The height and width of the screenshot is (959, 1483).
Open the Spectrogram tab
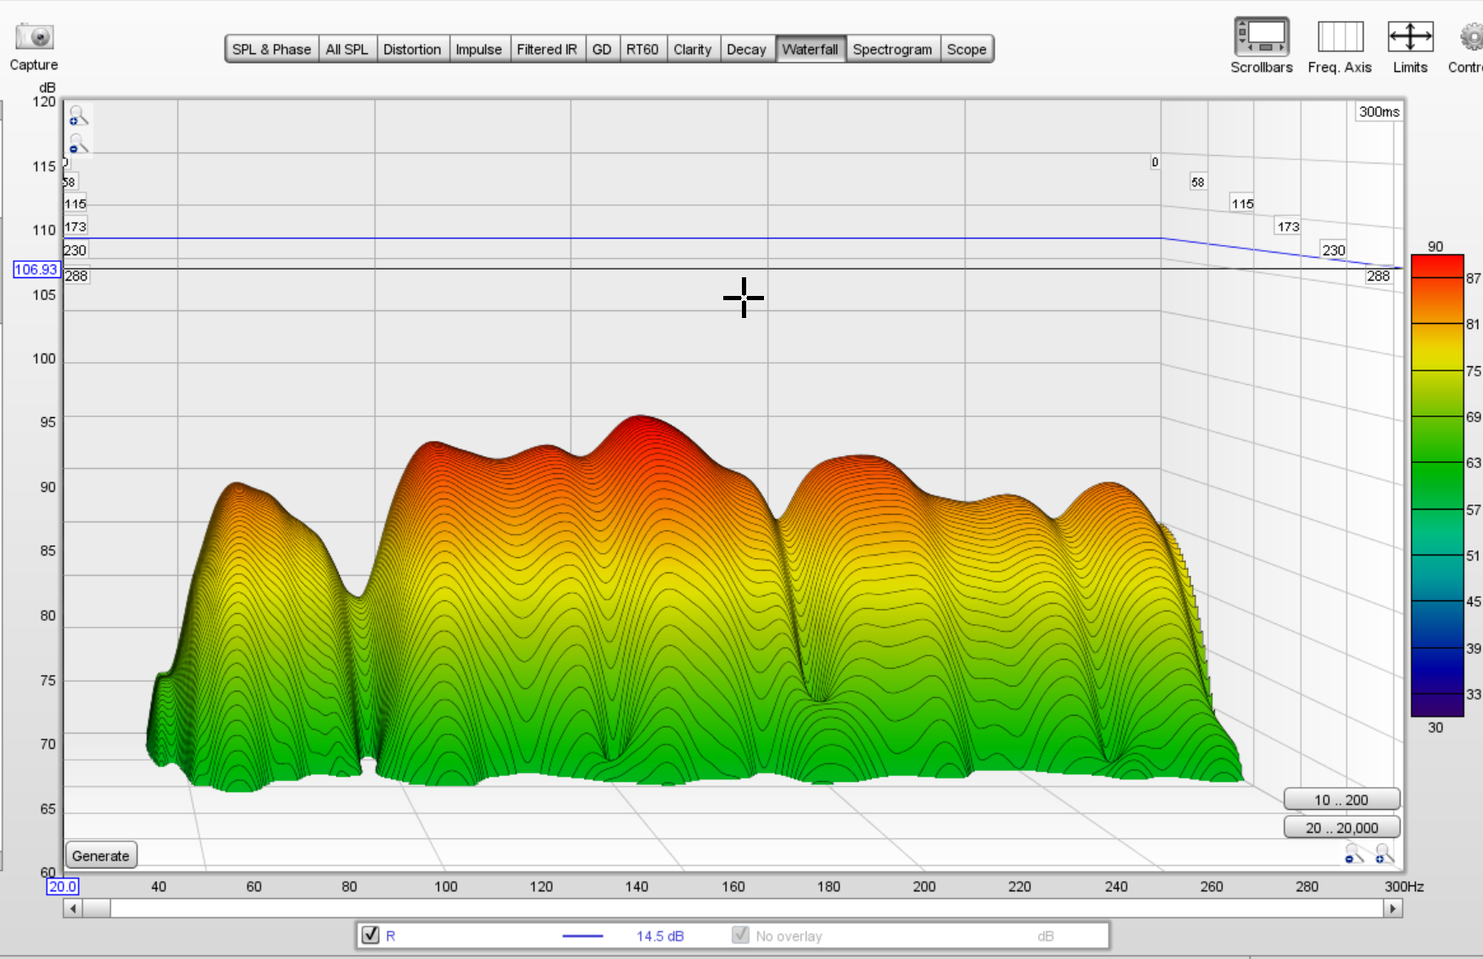(892, 49)
